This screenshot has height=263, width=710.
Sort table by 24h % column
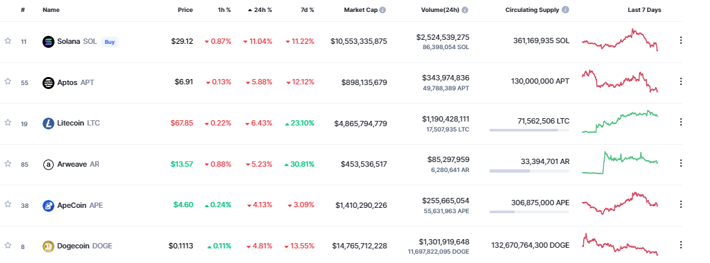click(260, 10)
